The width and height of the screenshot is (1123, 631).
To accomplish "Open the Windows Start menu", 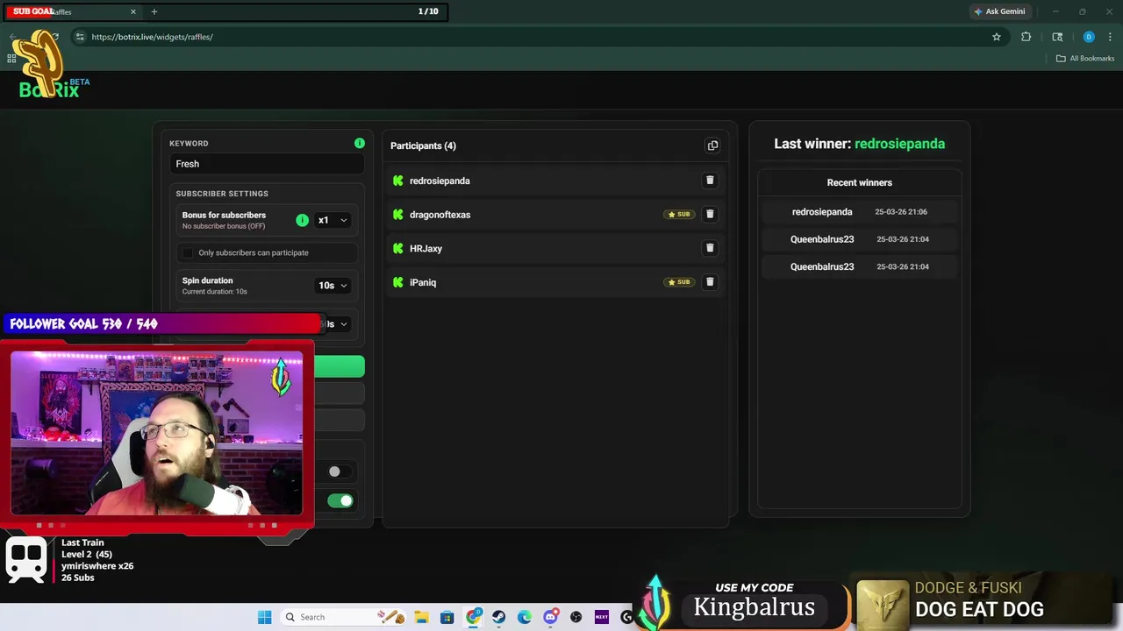I will click(x=264, y=617).
